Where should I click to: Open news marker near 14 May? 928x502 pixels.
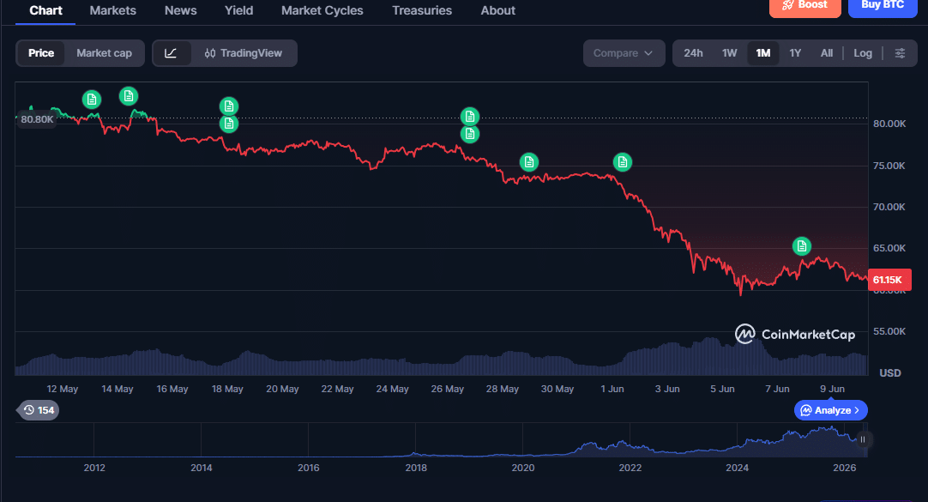pos(129,96)
